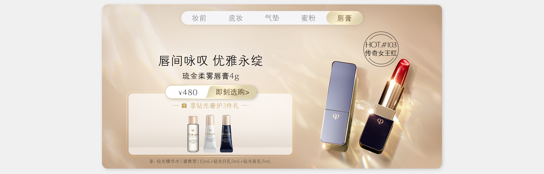Choose the 蜜粉 tab
Viewport: 544px width, 174px height.
click(x=308, y=18)
